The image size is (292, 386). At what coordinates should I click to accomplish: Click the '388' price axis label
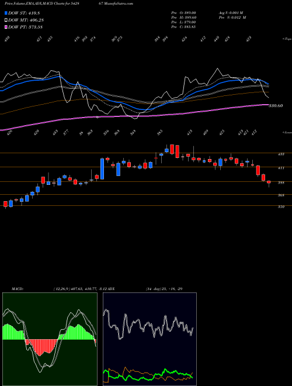pyautogui.click(x=281, y=182)
